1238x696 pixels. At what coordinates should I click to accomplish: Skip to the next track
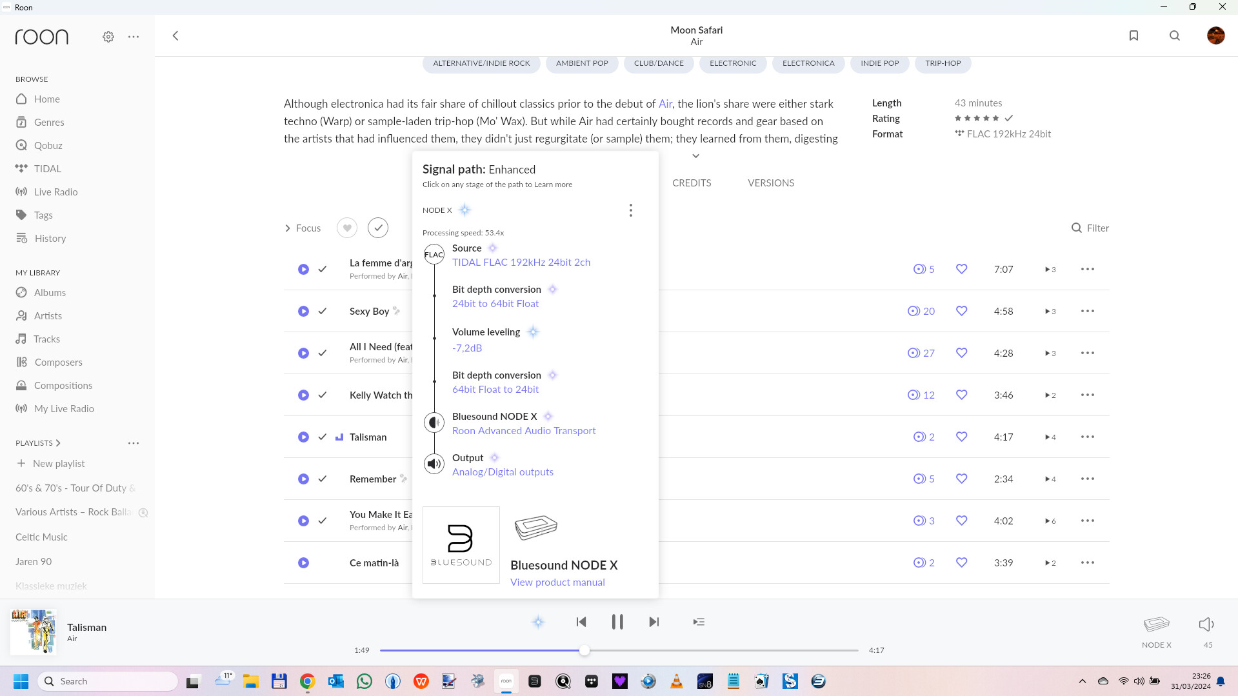pyautogui.click(x=654, y=622)
